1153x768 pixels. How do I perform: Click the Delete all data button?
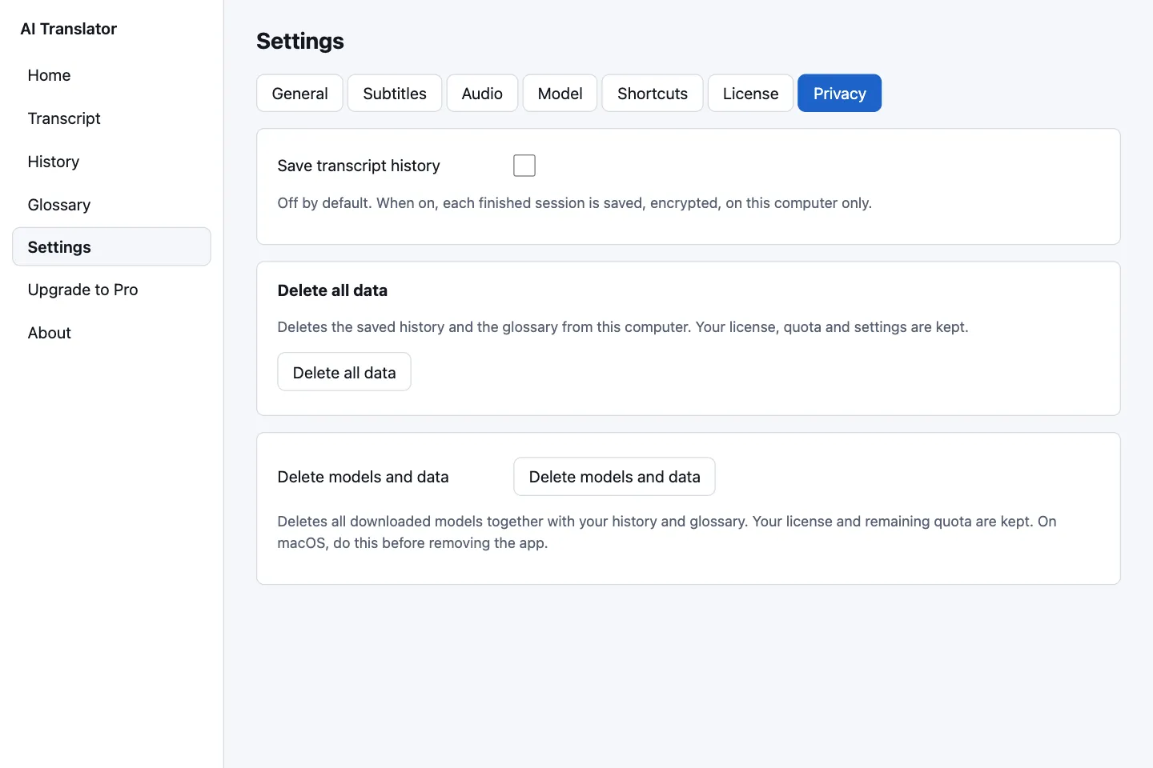[344, 372]
